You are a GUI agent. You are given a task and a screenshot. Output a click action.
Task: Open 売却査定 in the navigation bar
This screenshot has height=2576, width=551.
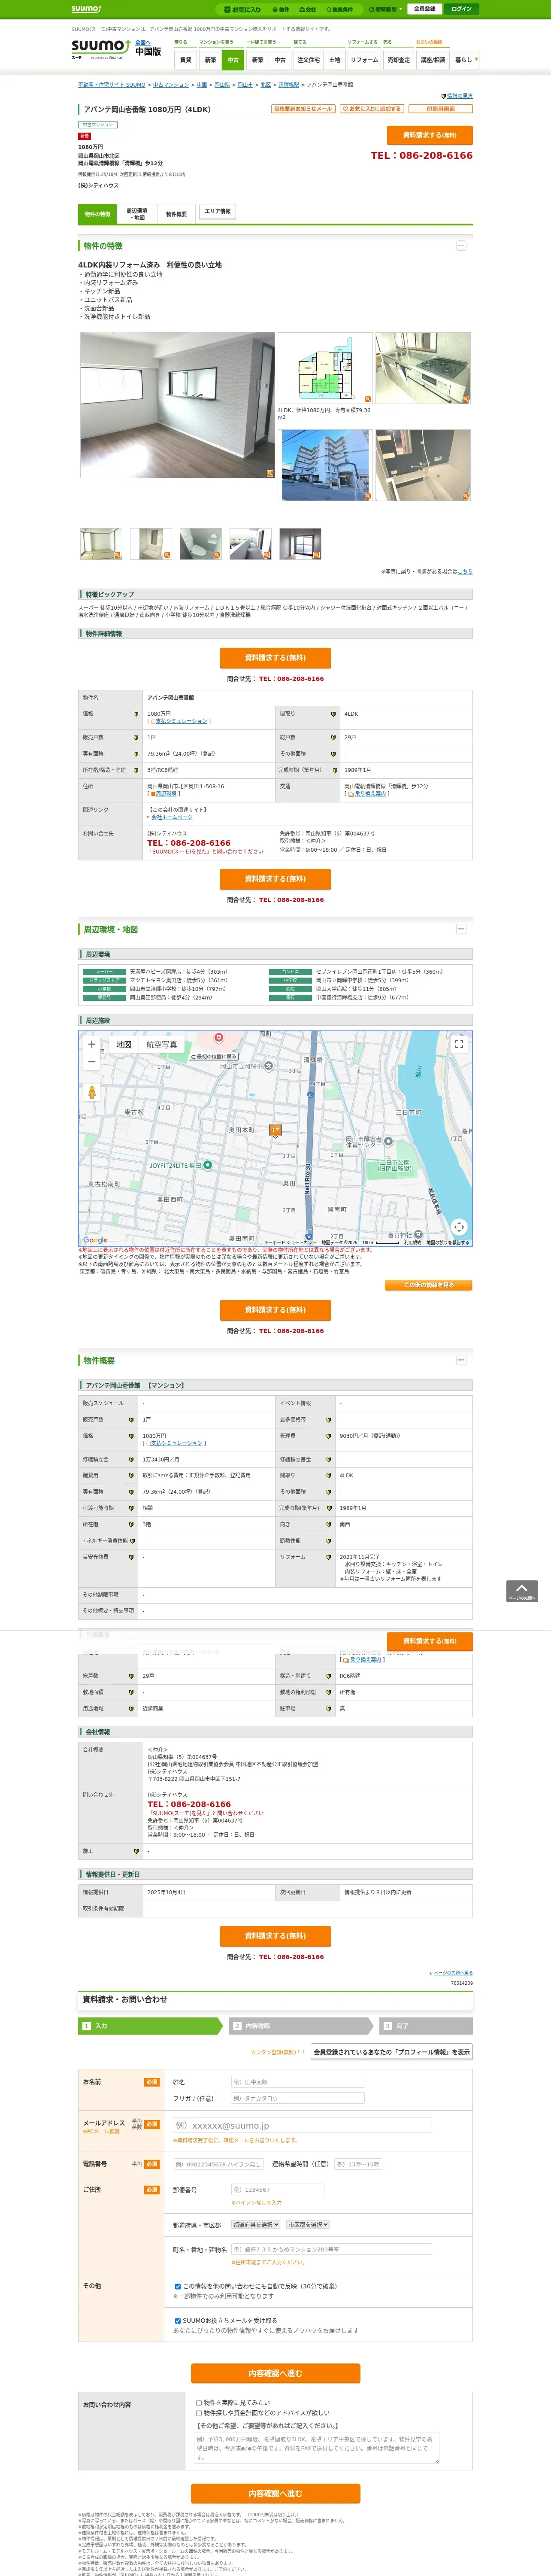coord(399,60)
